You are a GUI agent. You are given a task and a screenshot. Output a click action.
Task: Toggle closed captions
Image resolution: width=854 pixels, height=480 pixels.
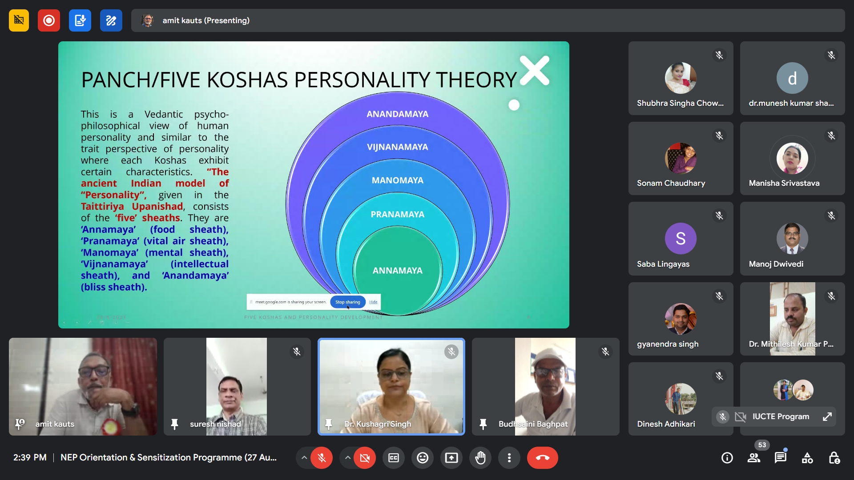(x=394, y=458)
